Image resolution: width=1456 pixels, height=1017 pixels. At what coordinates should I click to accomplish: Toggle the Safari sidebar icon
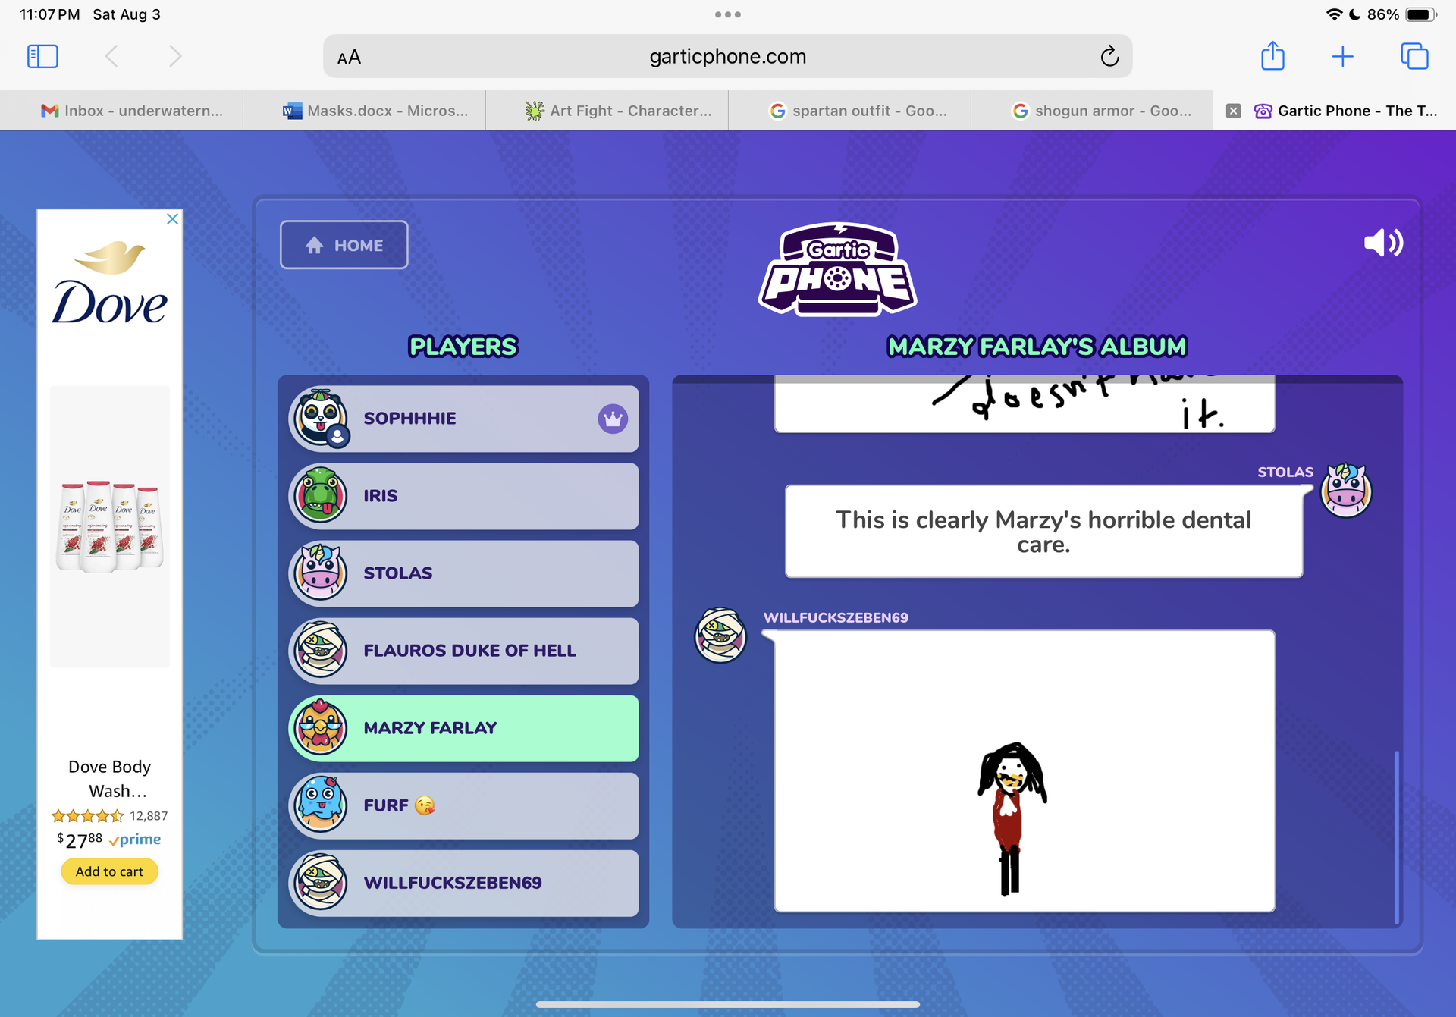click(42, 56)
